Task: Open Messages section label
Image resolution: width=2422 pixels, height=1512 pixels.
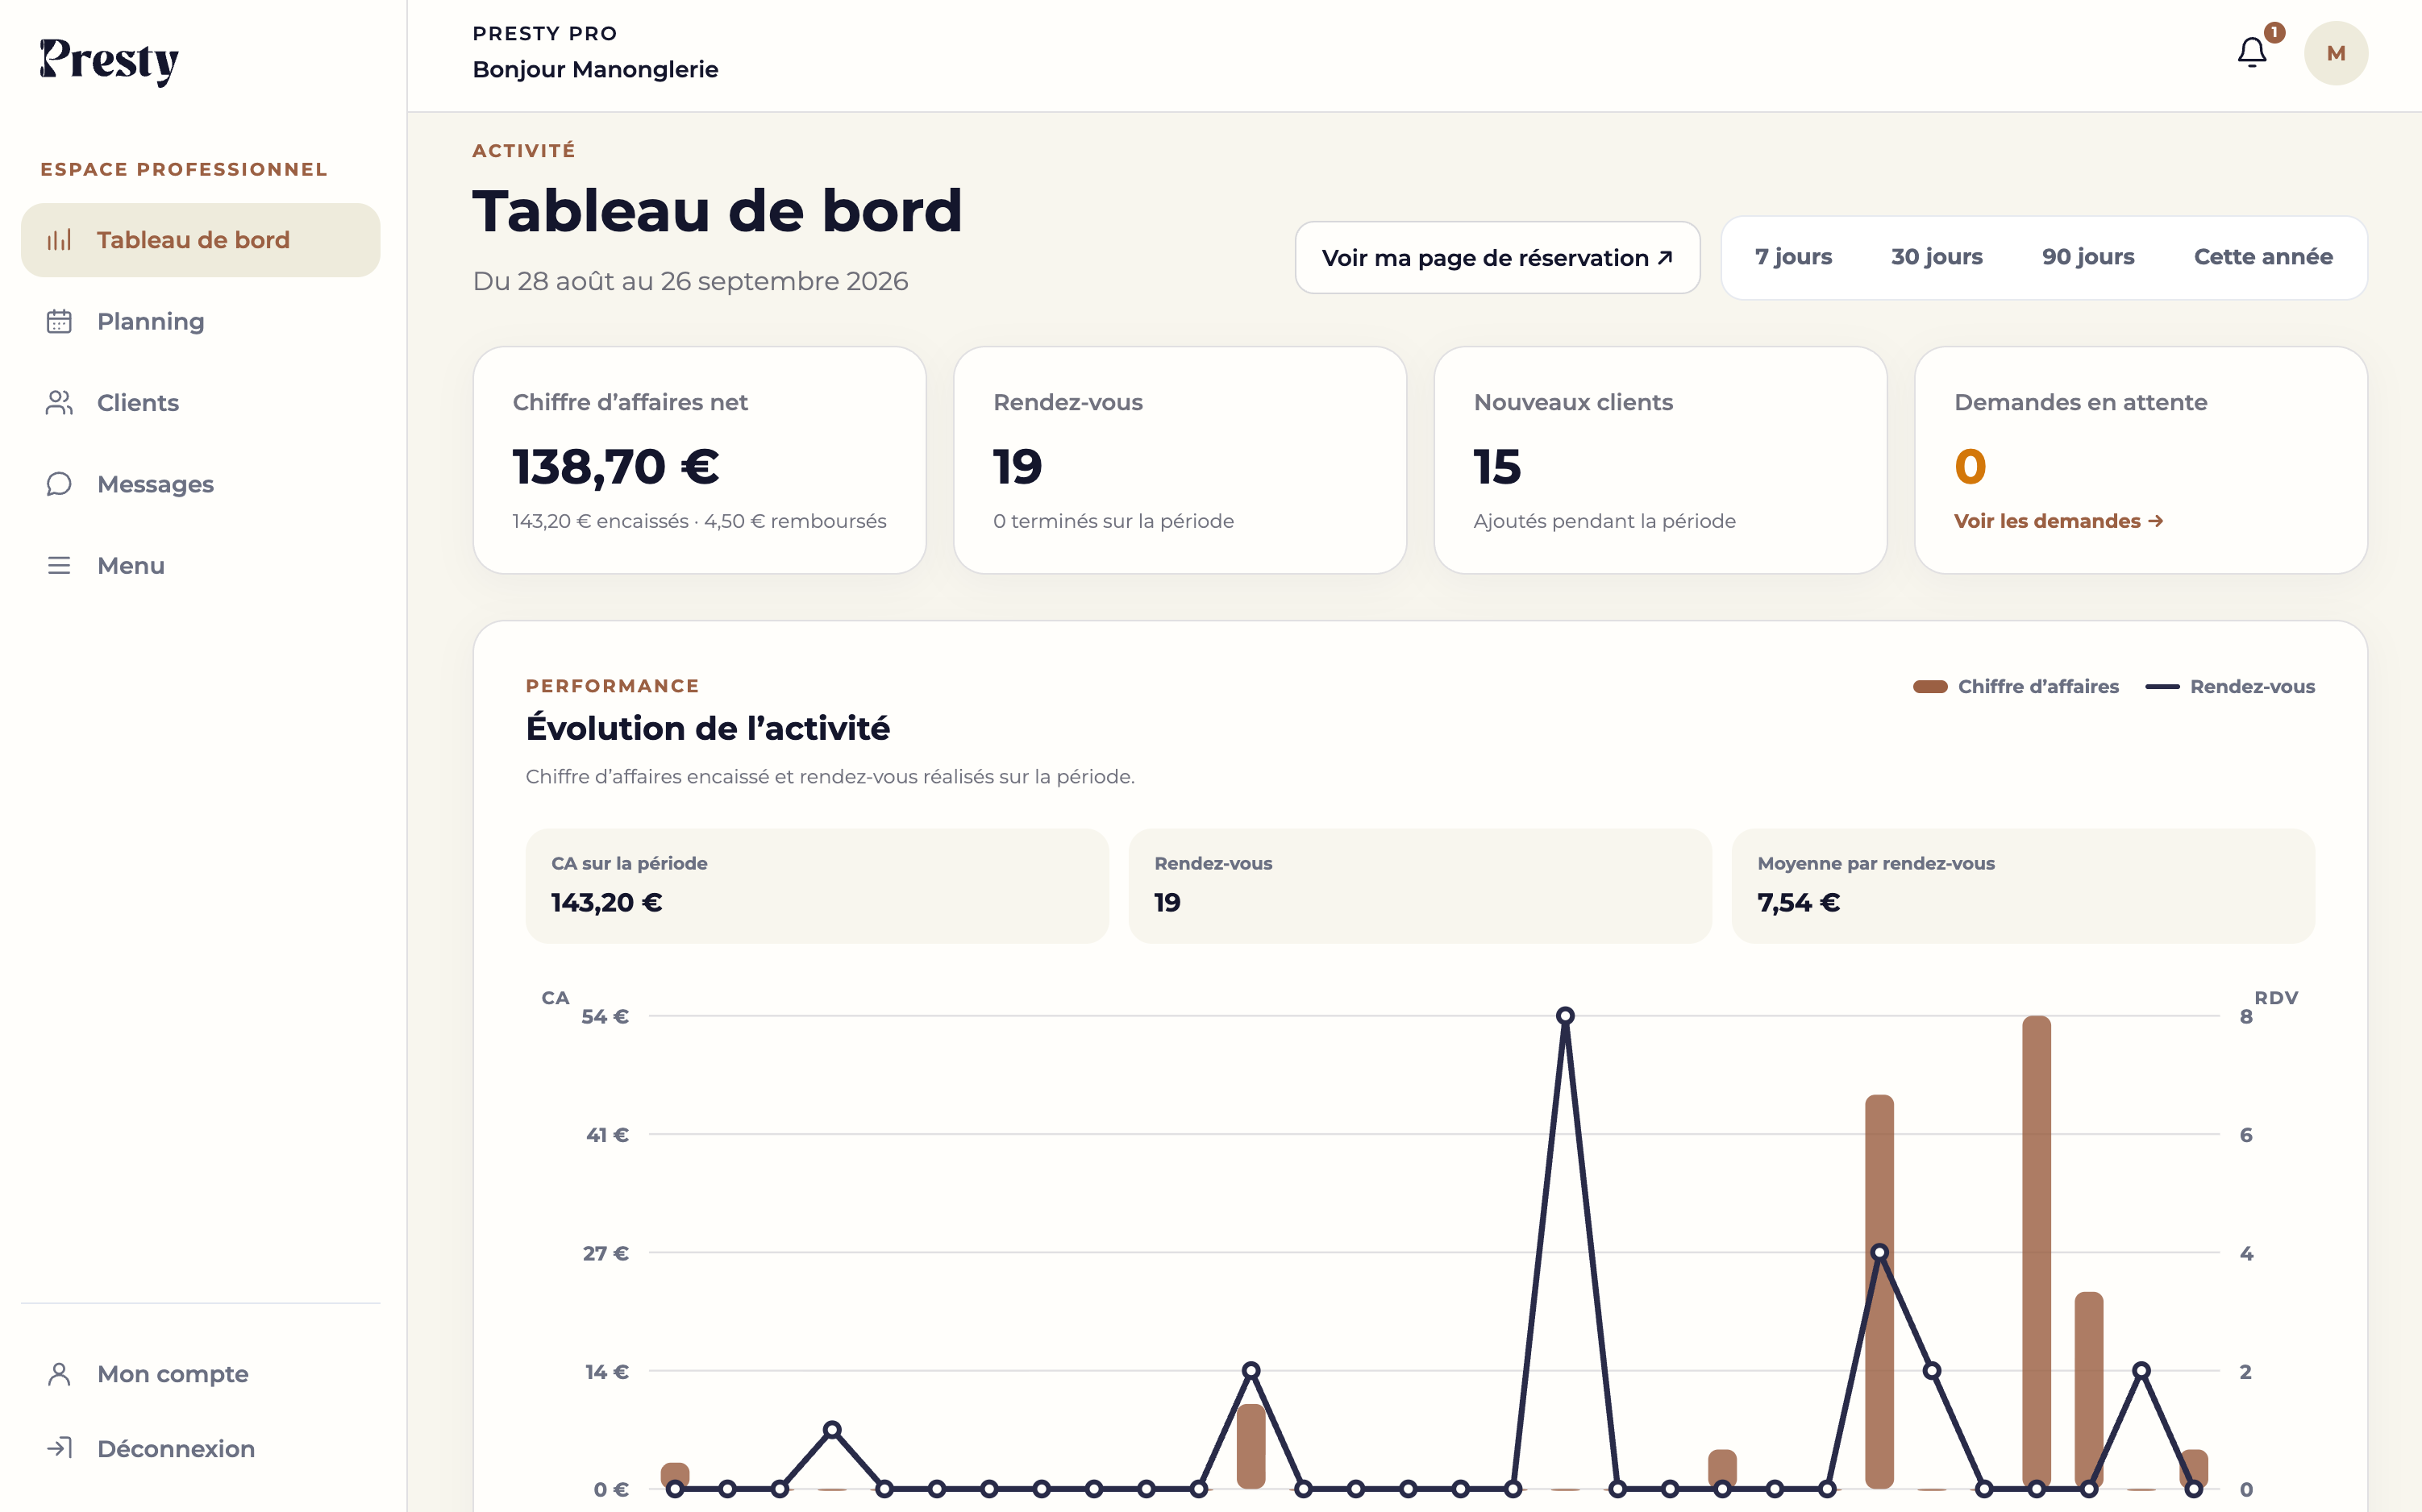Action: (155, 484)
